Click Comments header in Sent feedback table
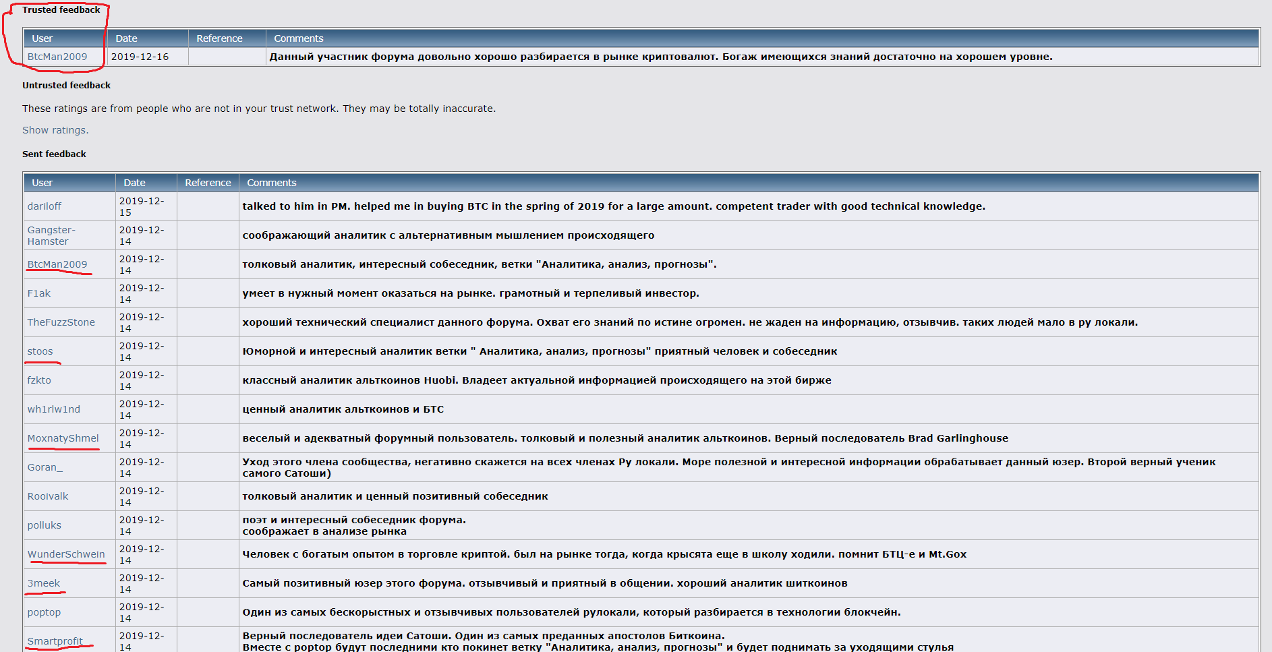 click(272, 183)
